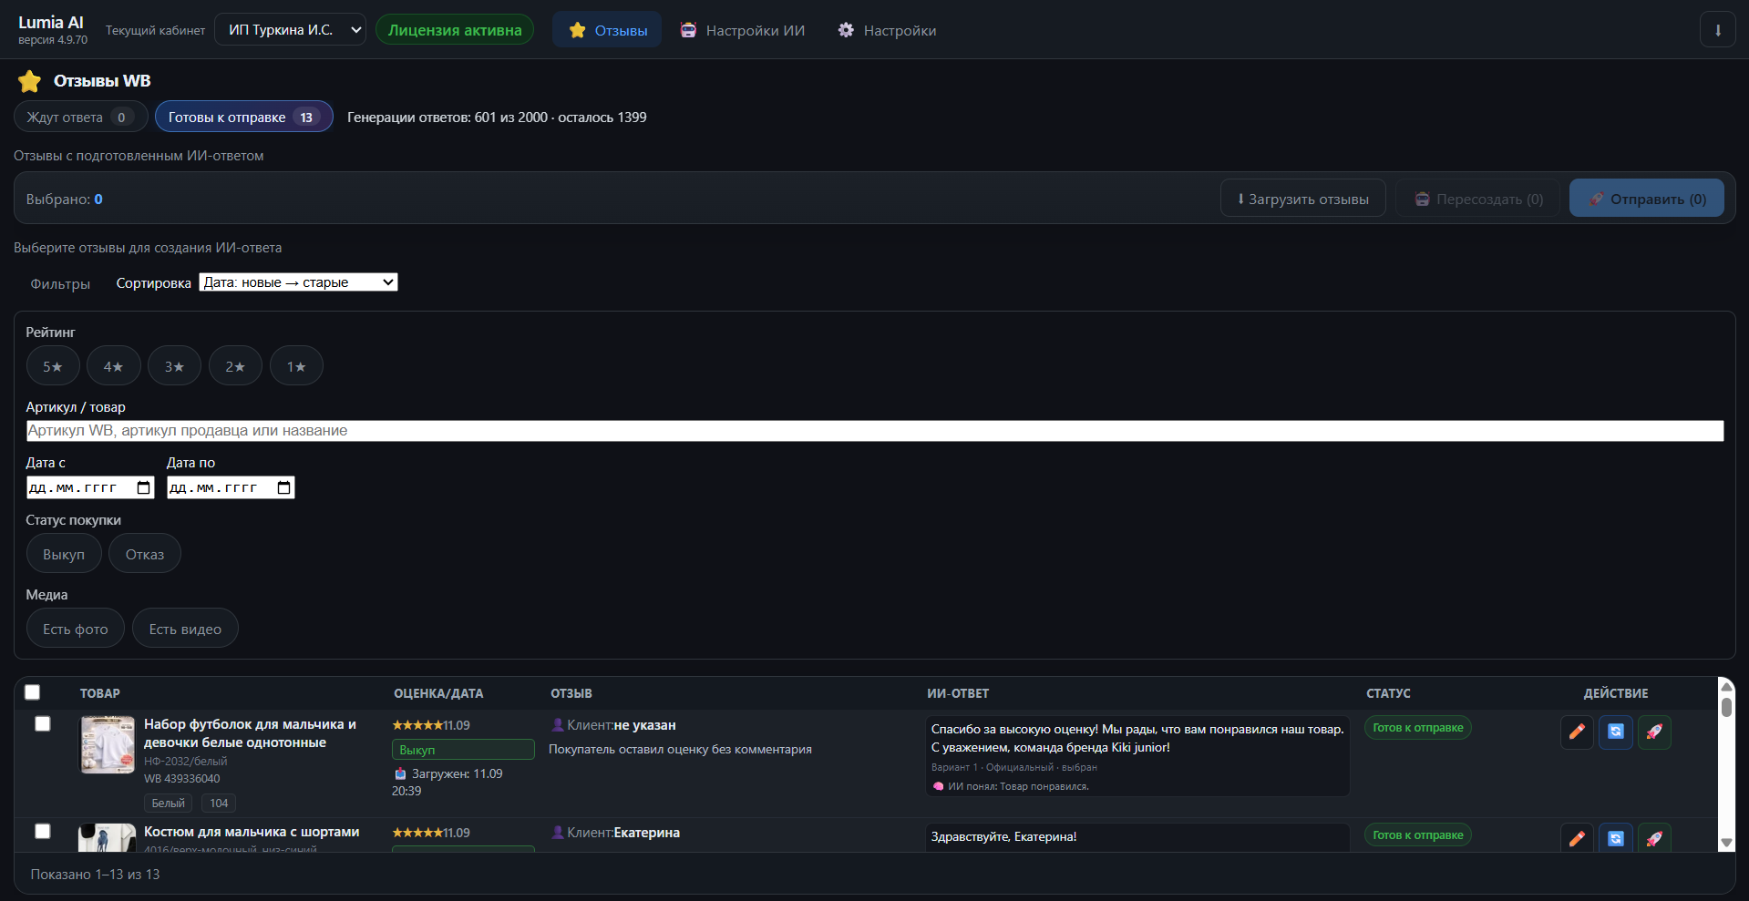Click the reviews table scrollbar down arrow

click(x=1726, y=843)
